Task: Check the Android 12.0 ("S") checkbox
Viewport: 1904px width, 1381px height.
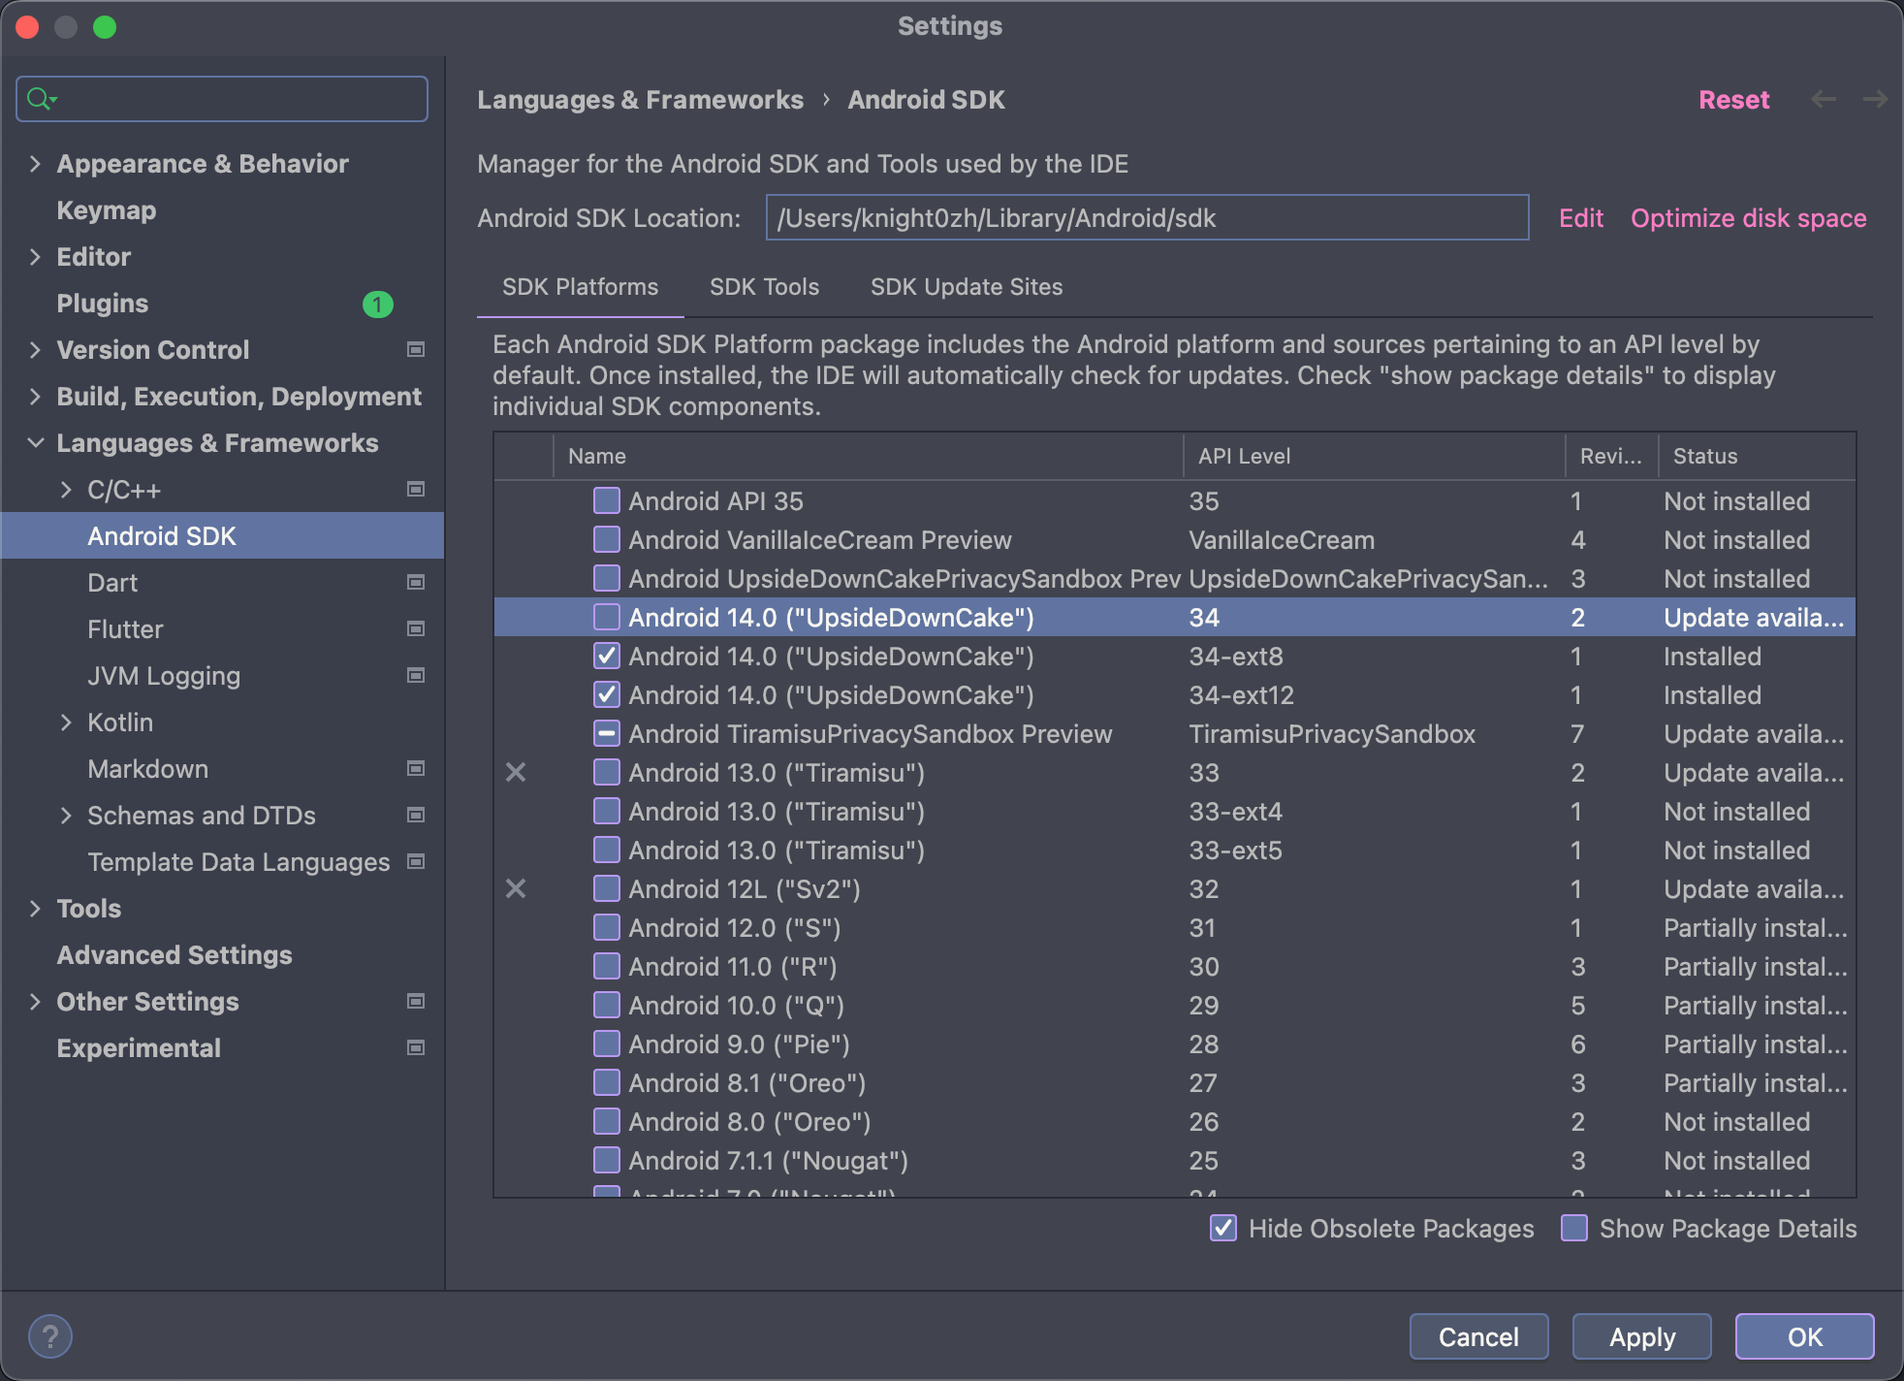Action: (607, 927)
